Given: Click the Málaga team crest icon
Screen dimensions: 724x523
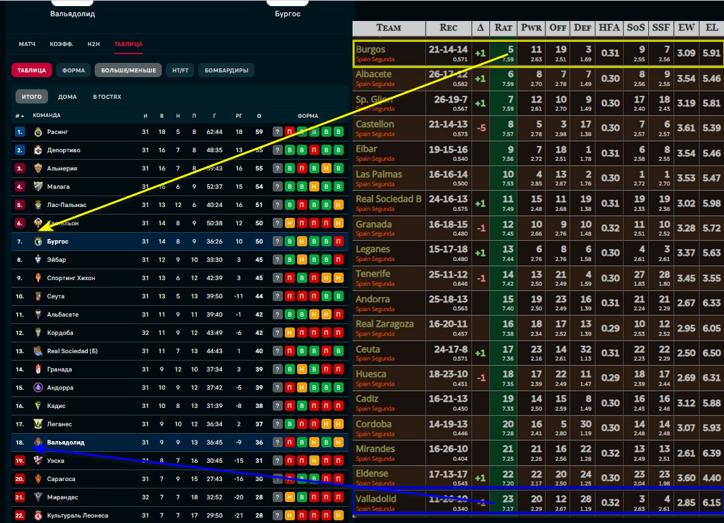Looking at the screenshot, I should click(x=39, y=187).
